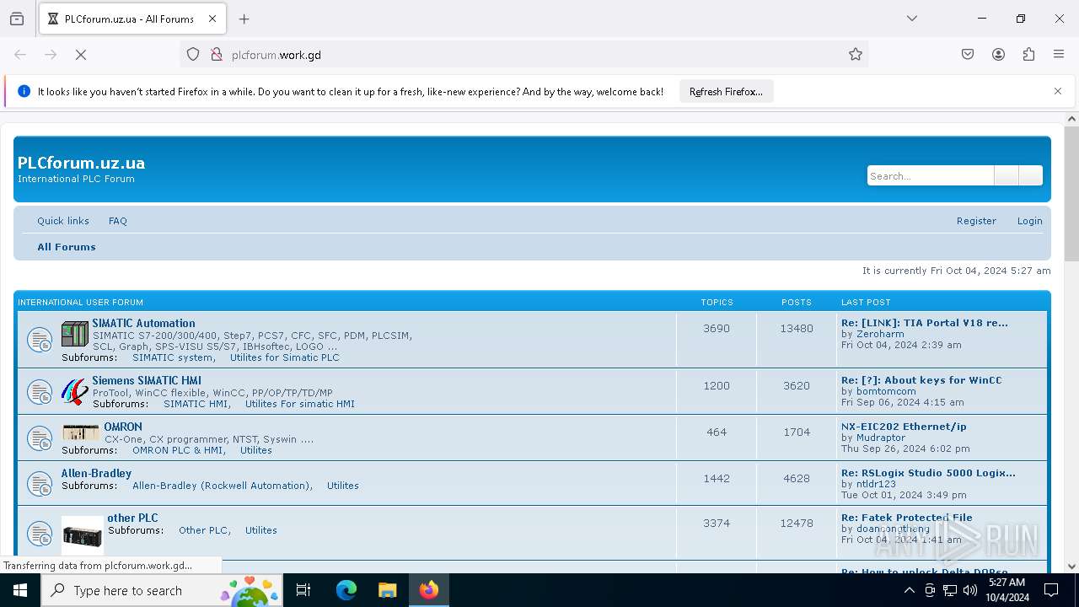Show hidden system tray icons

[x=909, y=590]
